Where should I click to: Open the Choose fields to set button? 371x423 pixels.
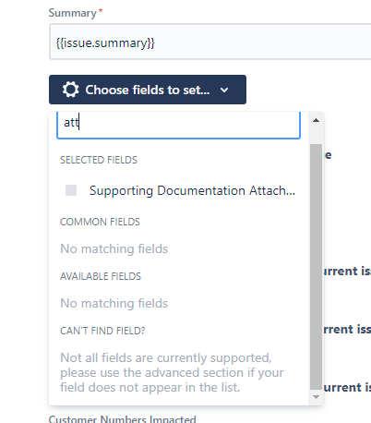pyautogui.click(x=148, y=90)
